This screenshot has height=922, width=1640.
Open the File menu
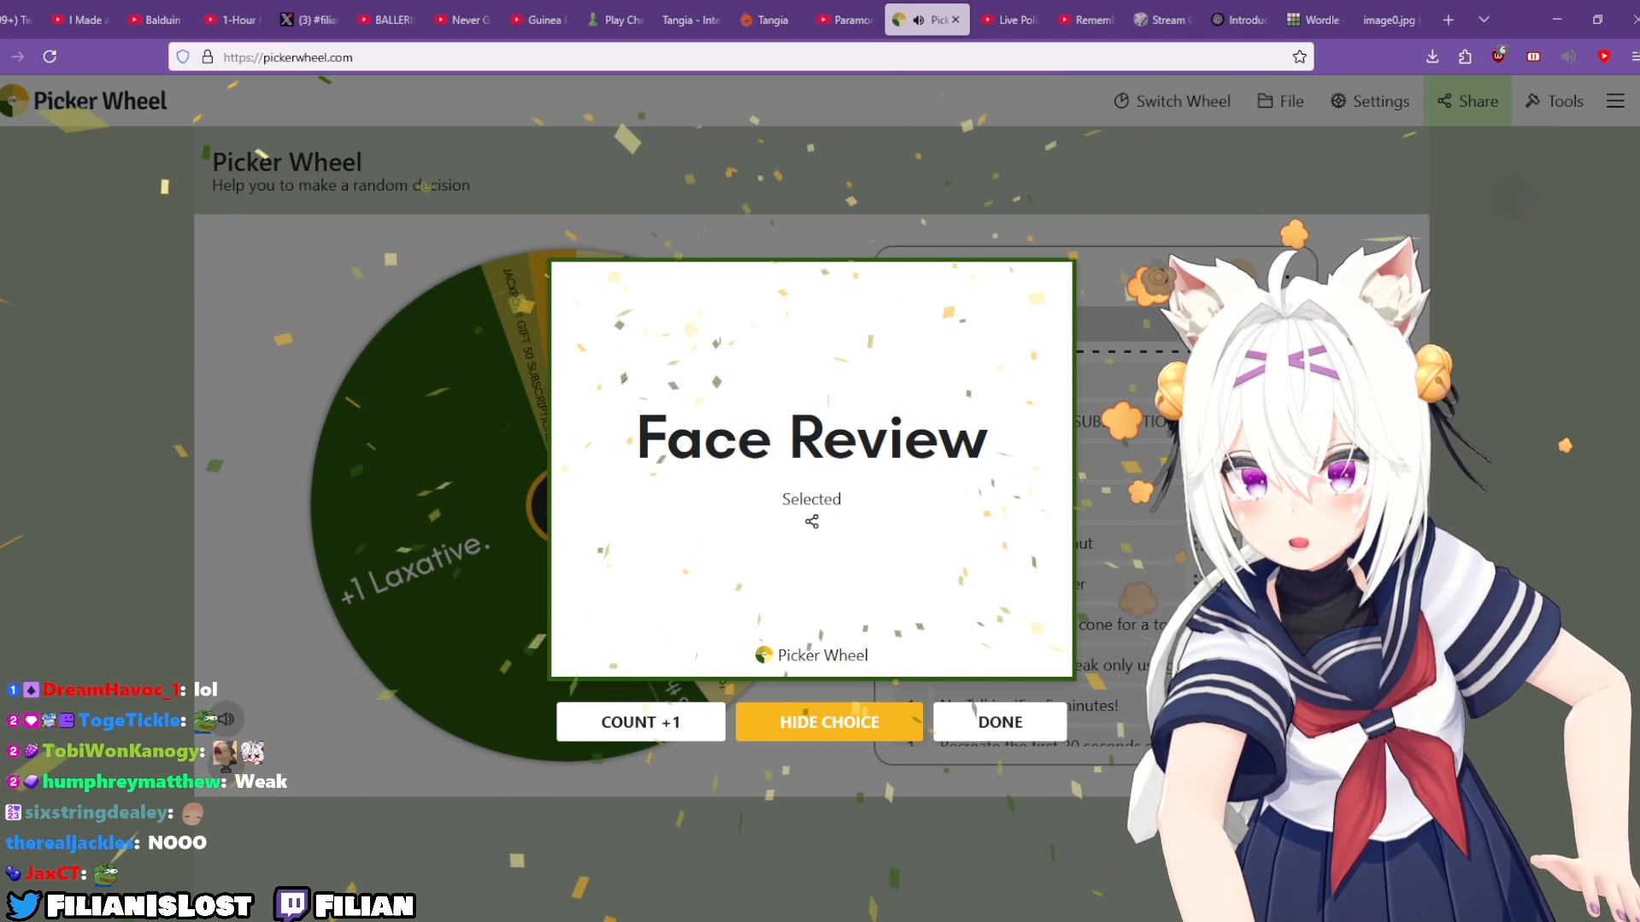click(x=1280, y=101)
